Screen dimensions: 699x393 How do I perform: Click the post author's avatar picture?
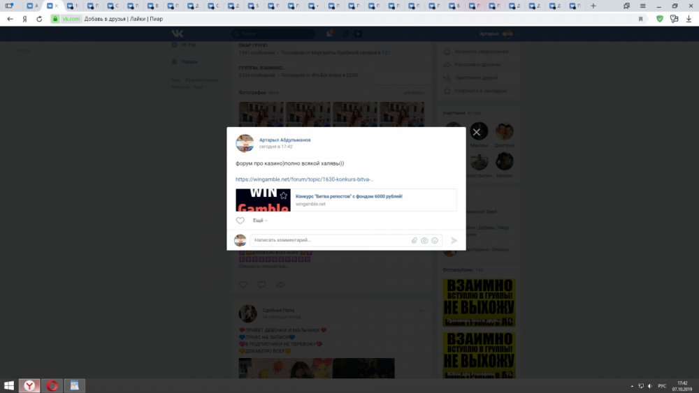coord(245,143)
